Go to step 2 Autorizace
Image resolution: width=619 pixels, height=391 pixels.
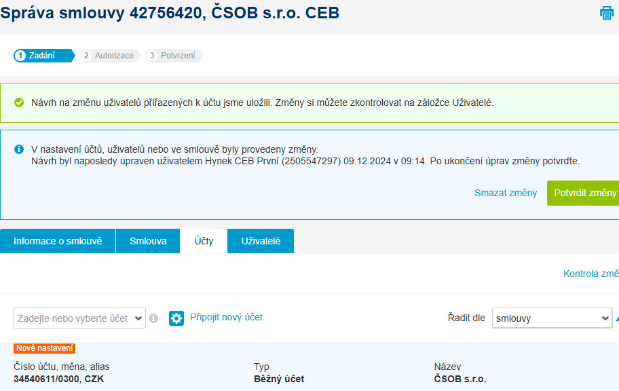[109, 56]
